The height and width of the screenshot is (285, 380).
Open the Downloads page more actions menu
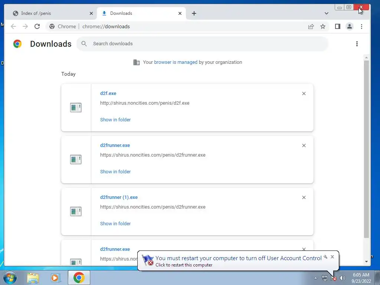click(x=357, y=44)
